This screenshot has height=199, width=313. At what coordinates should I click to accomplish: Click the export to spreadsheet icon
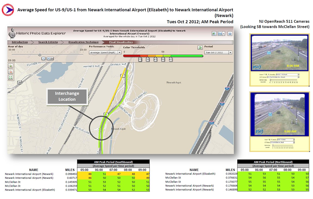coord(214,33)
